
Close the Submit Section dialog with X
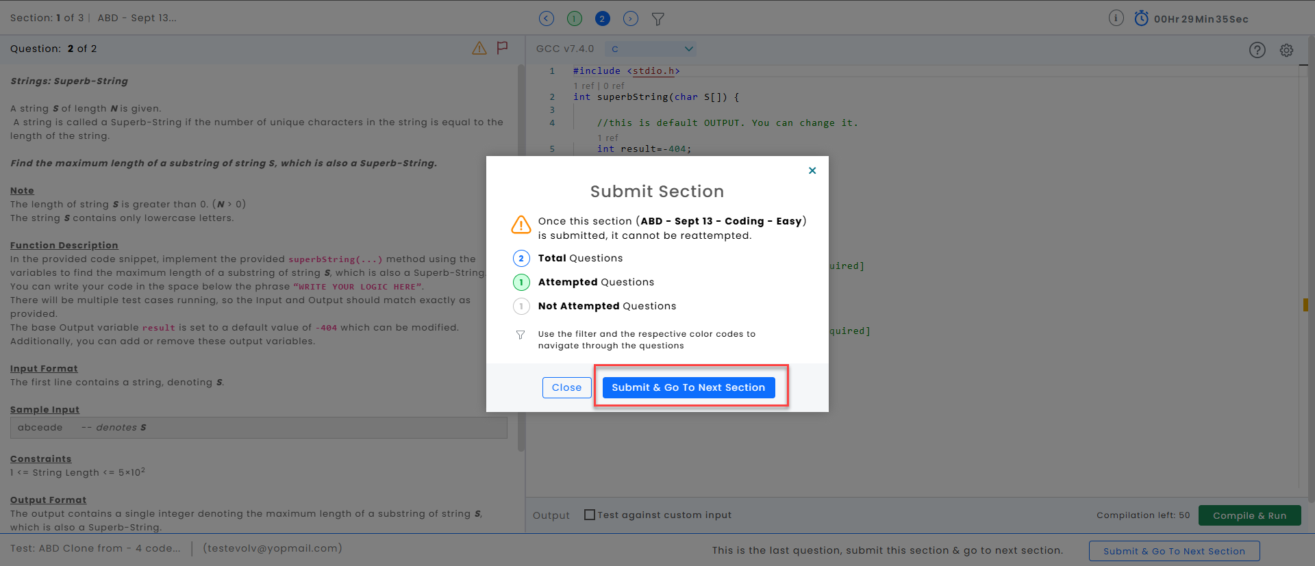click(812, 170)
